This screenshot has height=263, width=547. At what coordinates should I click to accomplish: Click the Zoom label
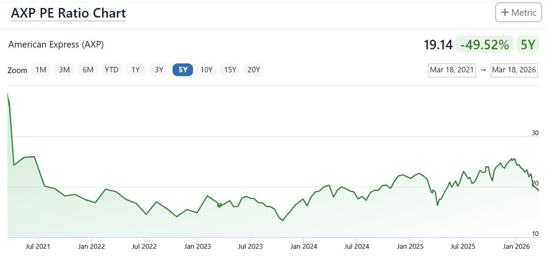[x=17, y=71]
